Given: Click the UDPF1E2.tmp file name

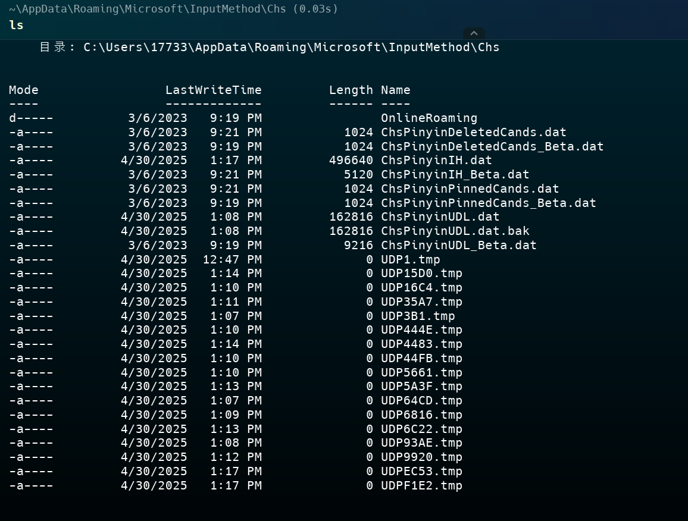Looking at the screenshot, I should point(421,485).
